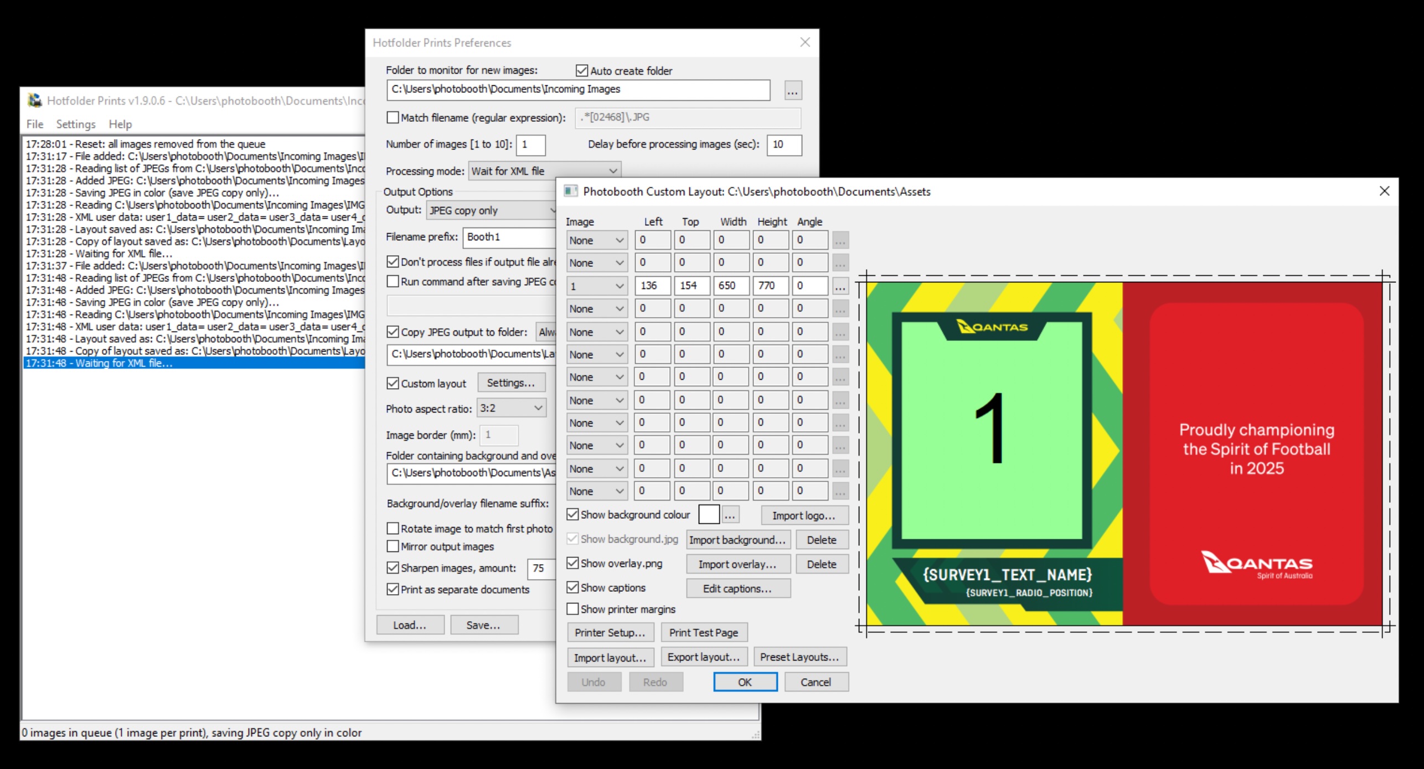Screen dimensions: 1424x769
Task: Close the Photobooth Custom Layout window
Action: click(1384, 191)
